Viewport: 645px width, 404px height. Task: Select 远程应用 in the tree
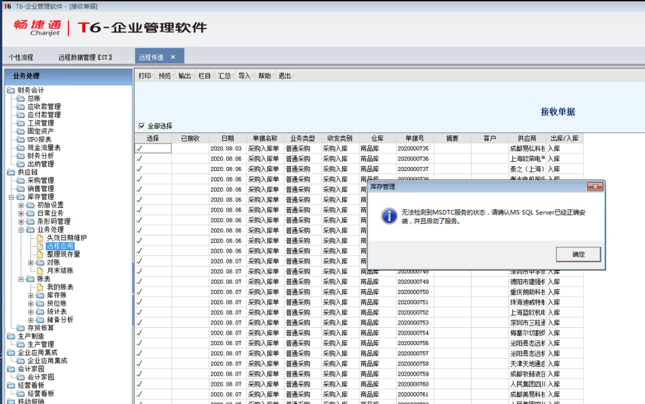tap(60, 246)
